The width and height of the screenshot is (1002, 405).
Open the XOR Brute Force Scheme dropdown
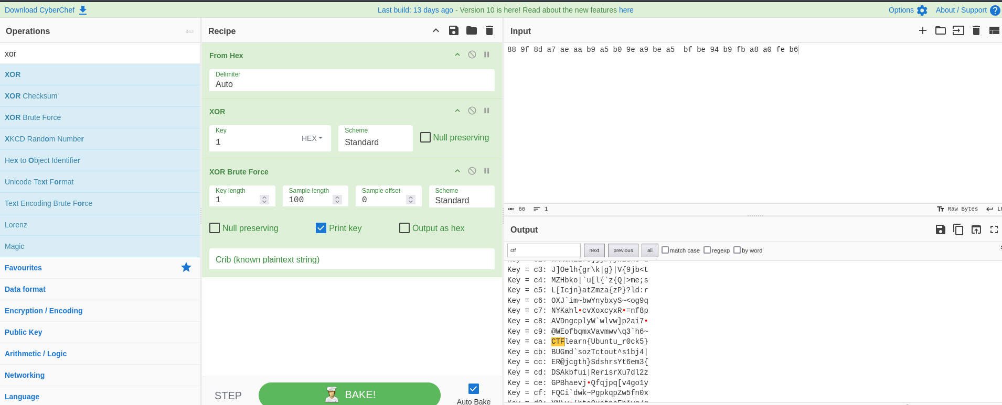click(x=462, y=196)
